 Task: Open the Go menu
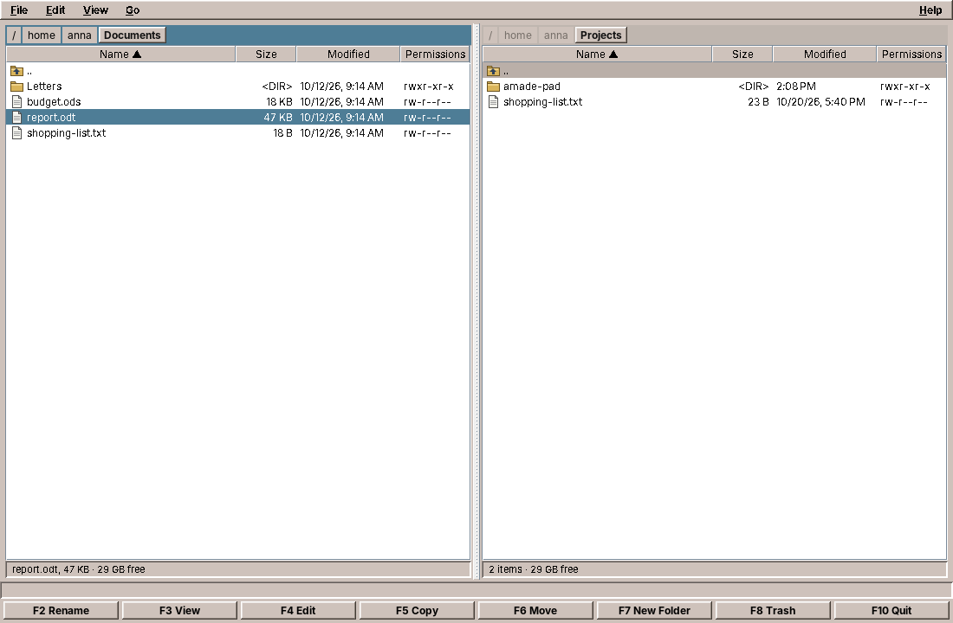133,10
